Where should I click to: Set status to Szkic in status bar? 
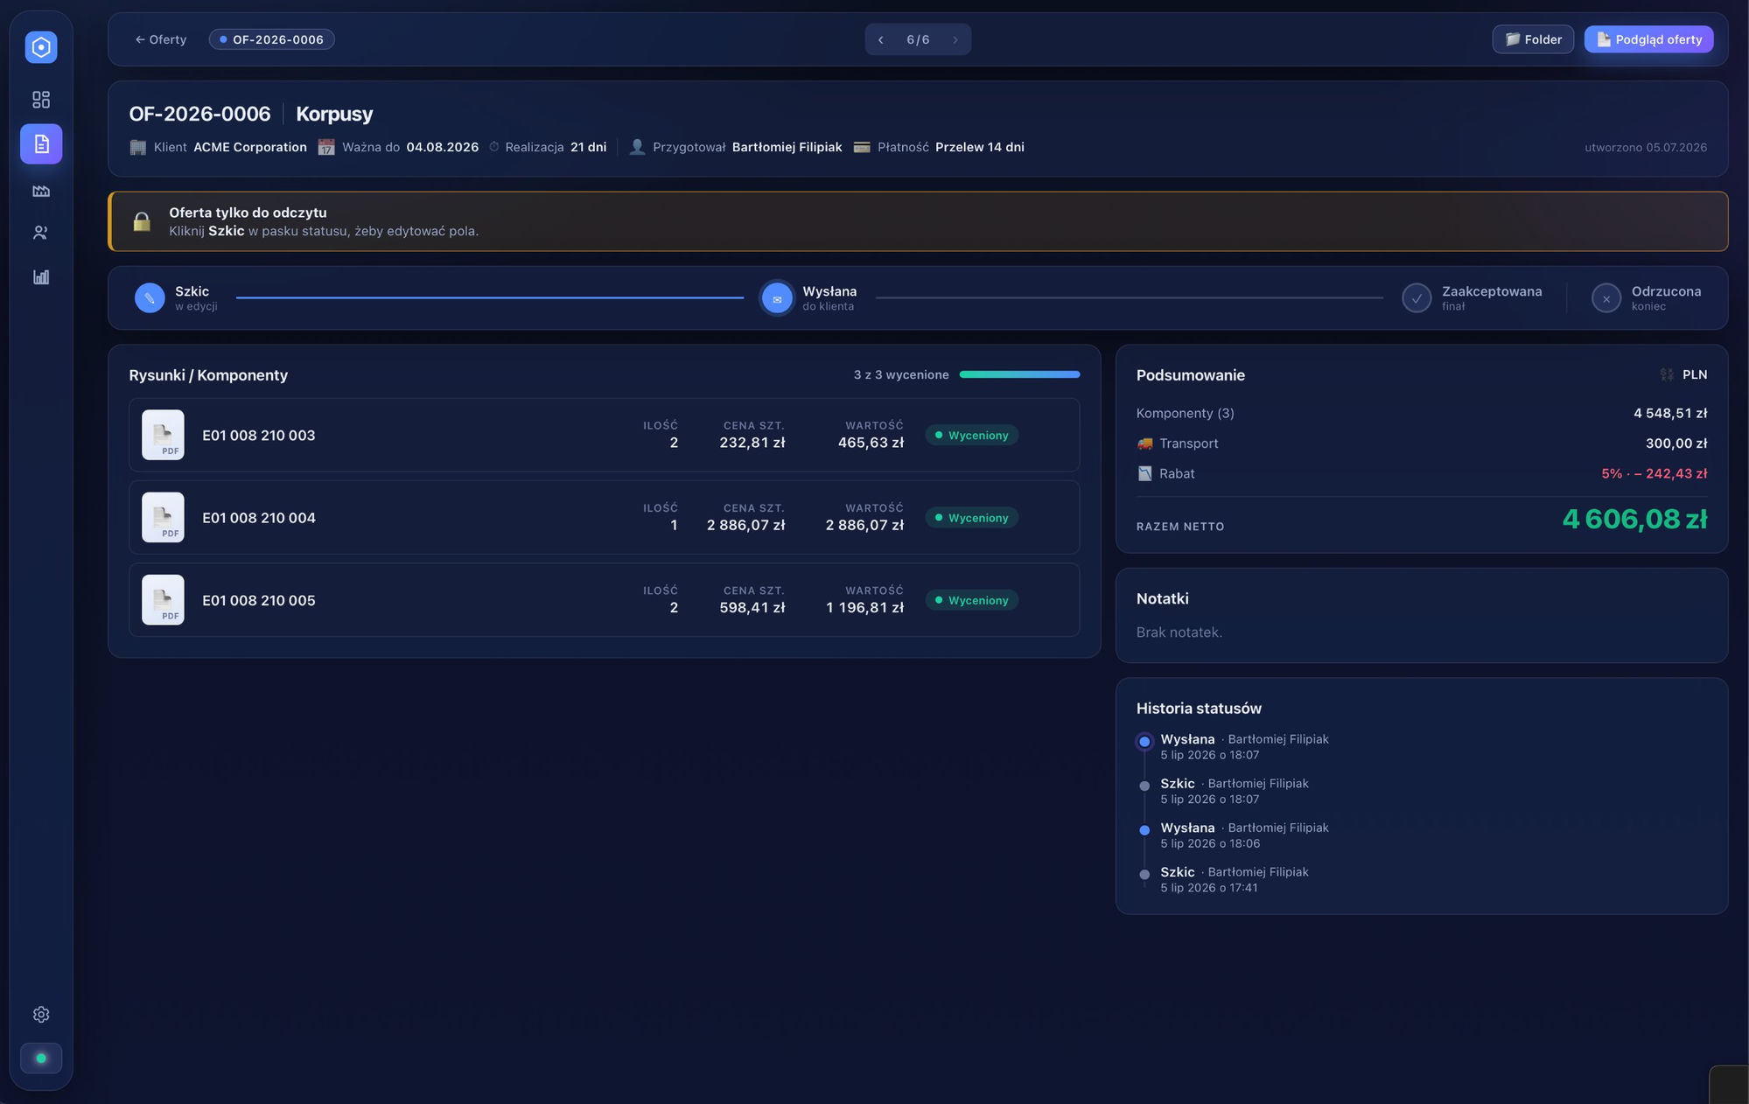(x=176, y=298)
